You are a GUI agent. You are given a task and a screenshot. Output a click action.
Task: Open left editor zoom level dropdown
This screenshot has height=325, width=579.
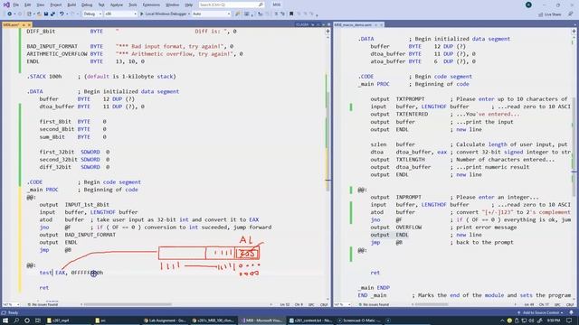tap(11, 305)
